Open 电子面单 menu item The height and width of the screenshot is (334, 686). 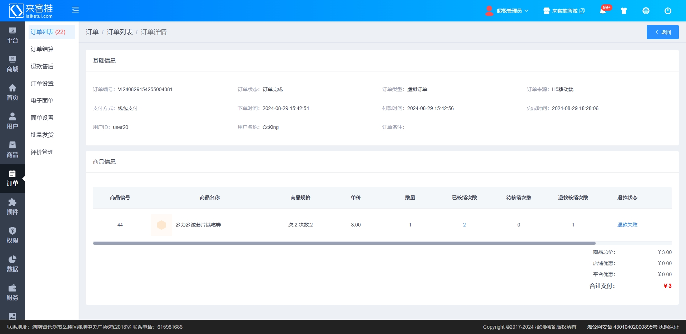pos(42,101)
